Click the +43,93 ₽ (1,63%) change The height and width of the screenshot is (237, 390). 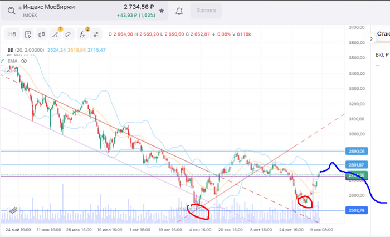(x=136, y=15)
